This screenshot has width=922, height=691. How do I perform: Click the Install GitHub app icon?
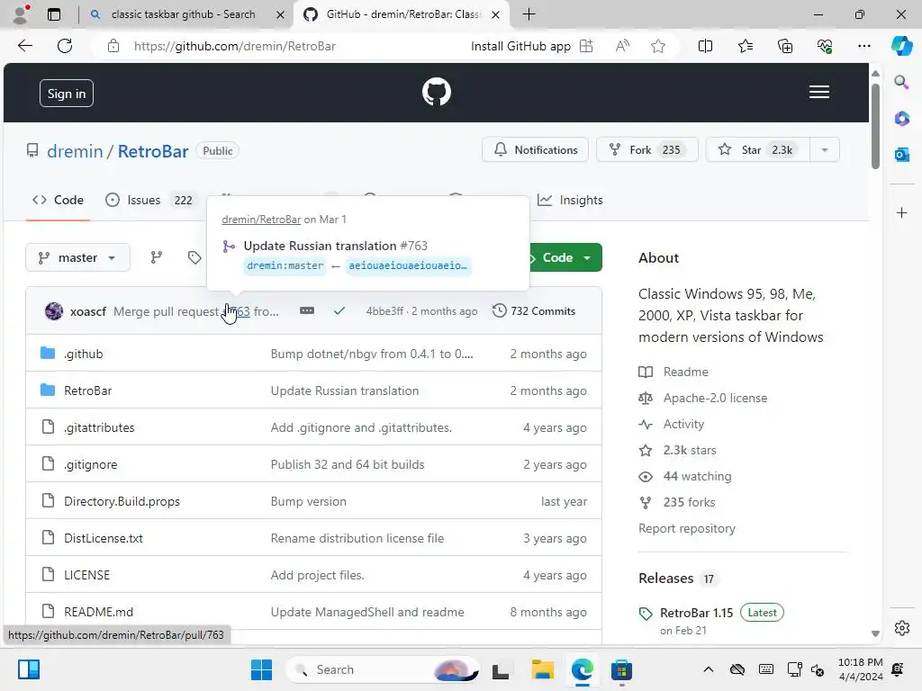(586, 46)
